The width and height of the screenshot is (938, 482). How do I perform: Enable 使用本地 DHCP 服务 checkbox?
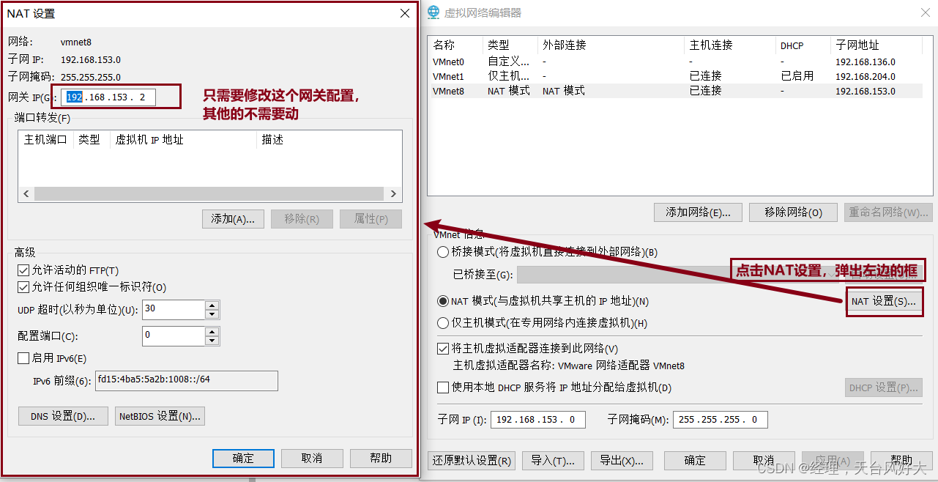(442, 388)
